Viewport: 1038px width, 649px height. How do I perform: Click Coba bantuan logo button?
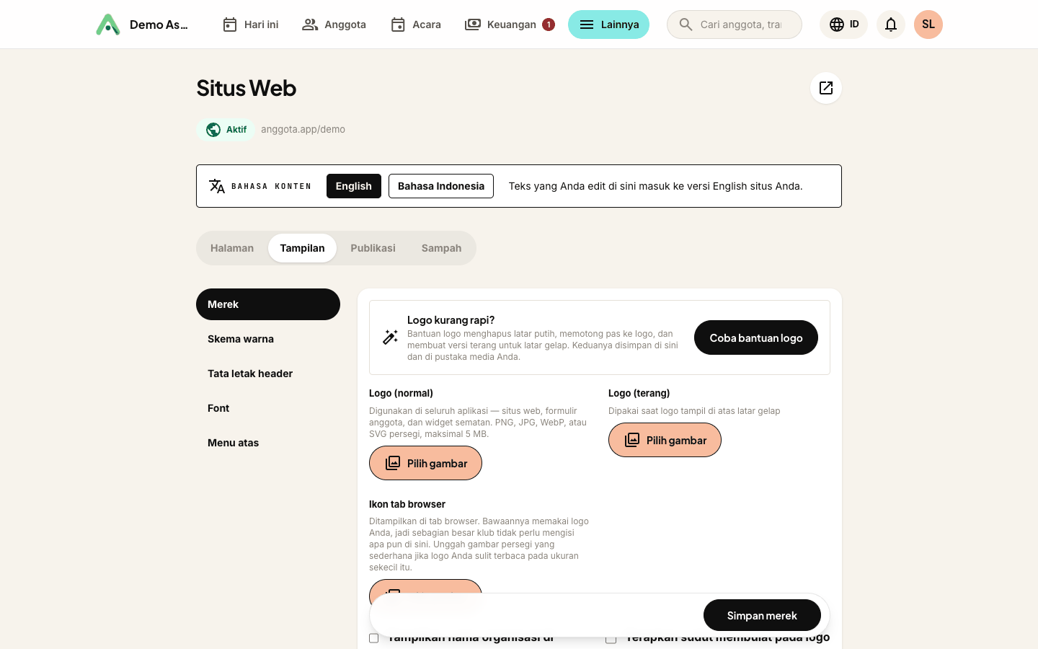pos(756,337)
